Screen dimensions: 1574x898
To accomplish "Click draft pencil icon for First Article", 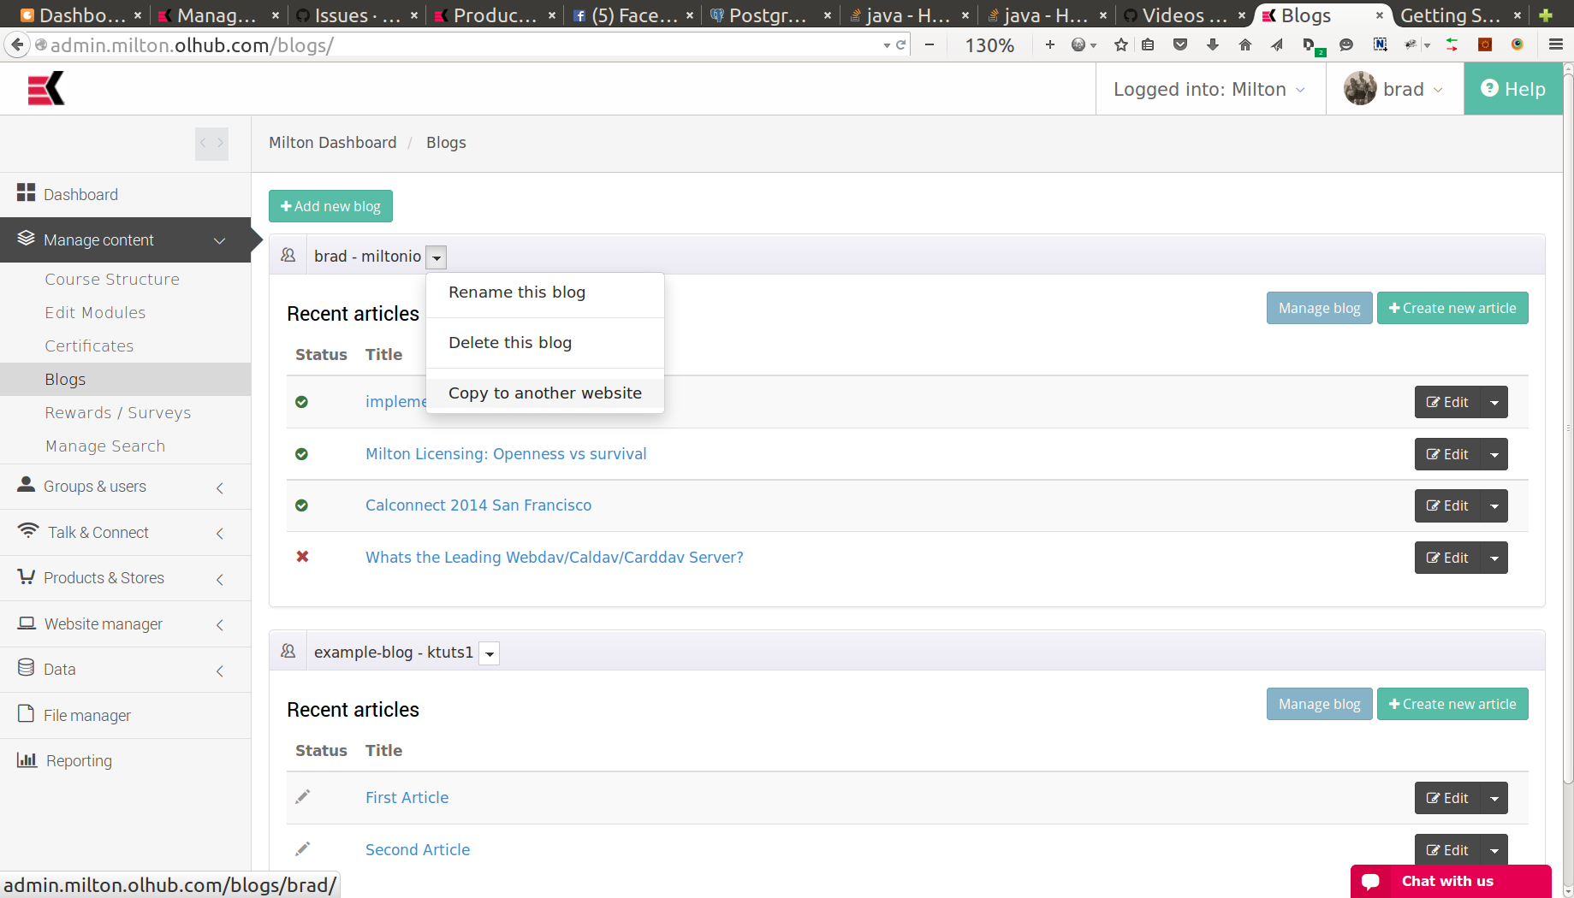I will (x=302, y=797).
